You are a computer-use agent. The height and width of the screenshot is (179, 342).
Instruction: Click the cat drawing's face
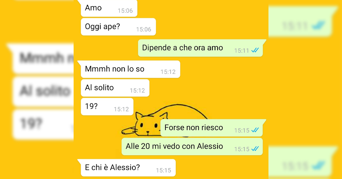pos(148,125)
